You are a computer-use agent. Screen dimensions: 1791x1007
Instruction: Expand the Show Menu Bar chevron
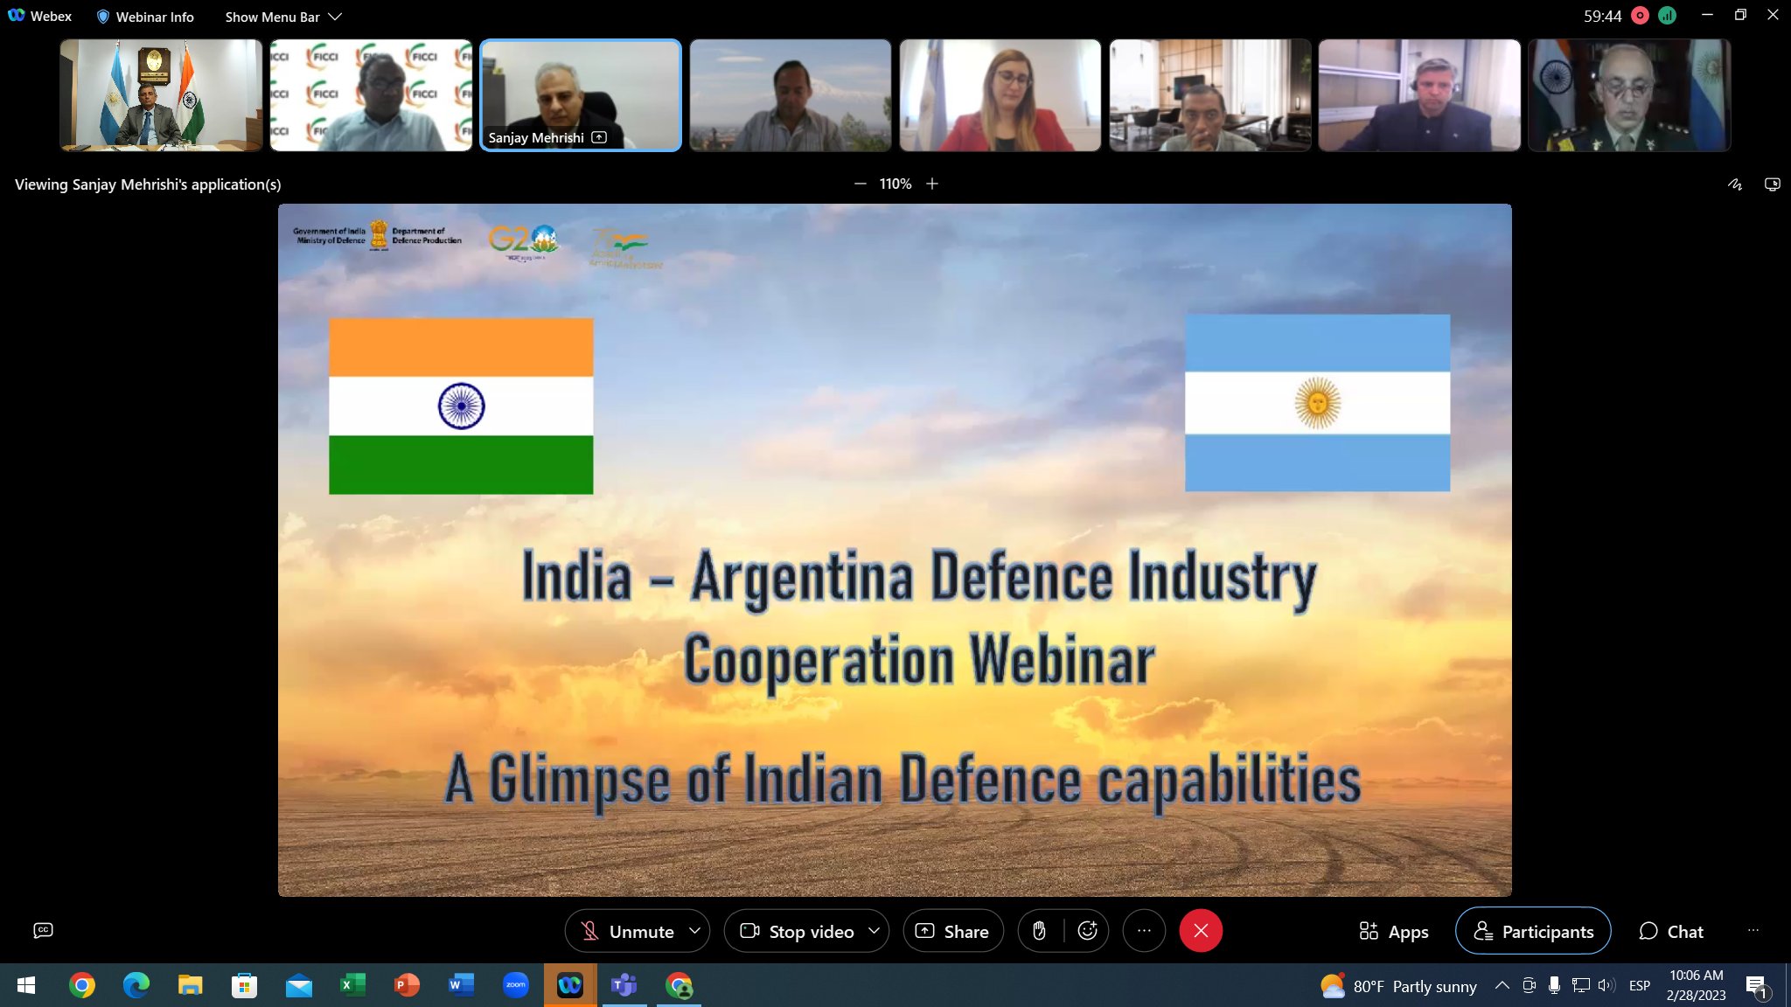(x=335, y=17)
